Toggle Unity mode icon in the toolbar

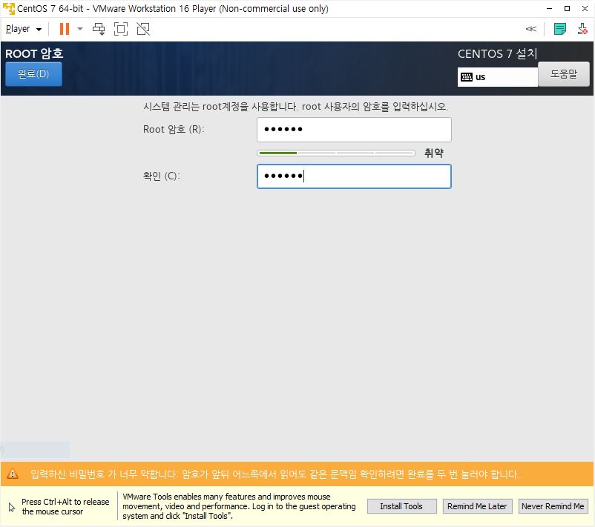(143, 29)
